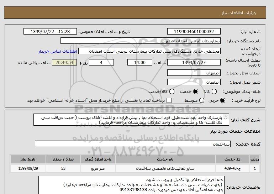
Task: Choose the متوسط purchase type radio
Action: point(202,100)
